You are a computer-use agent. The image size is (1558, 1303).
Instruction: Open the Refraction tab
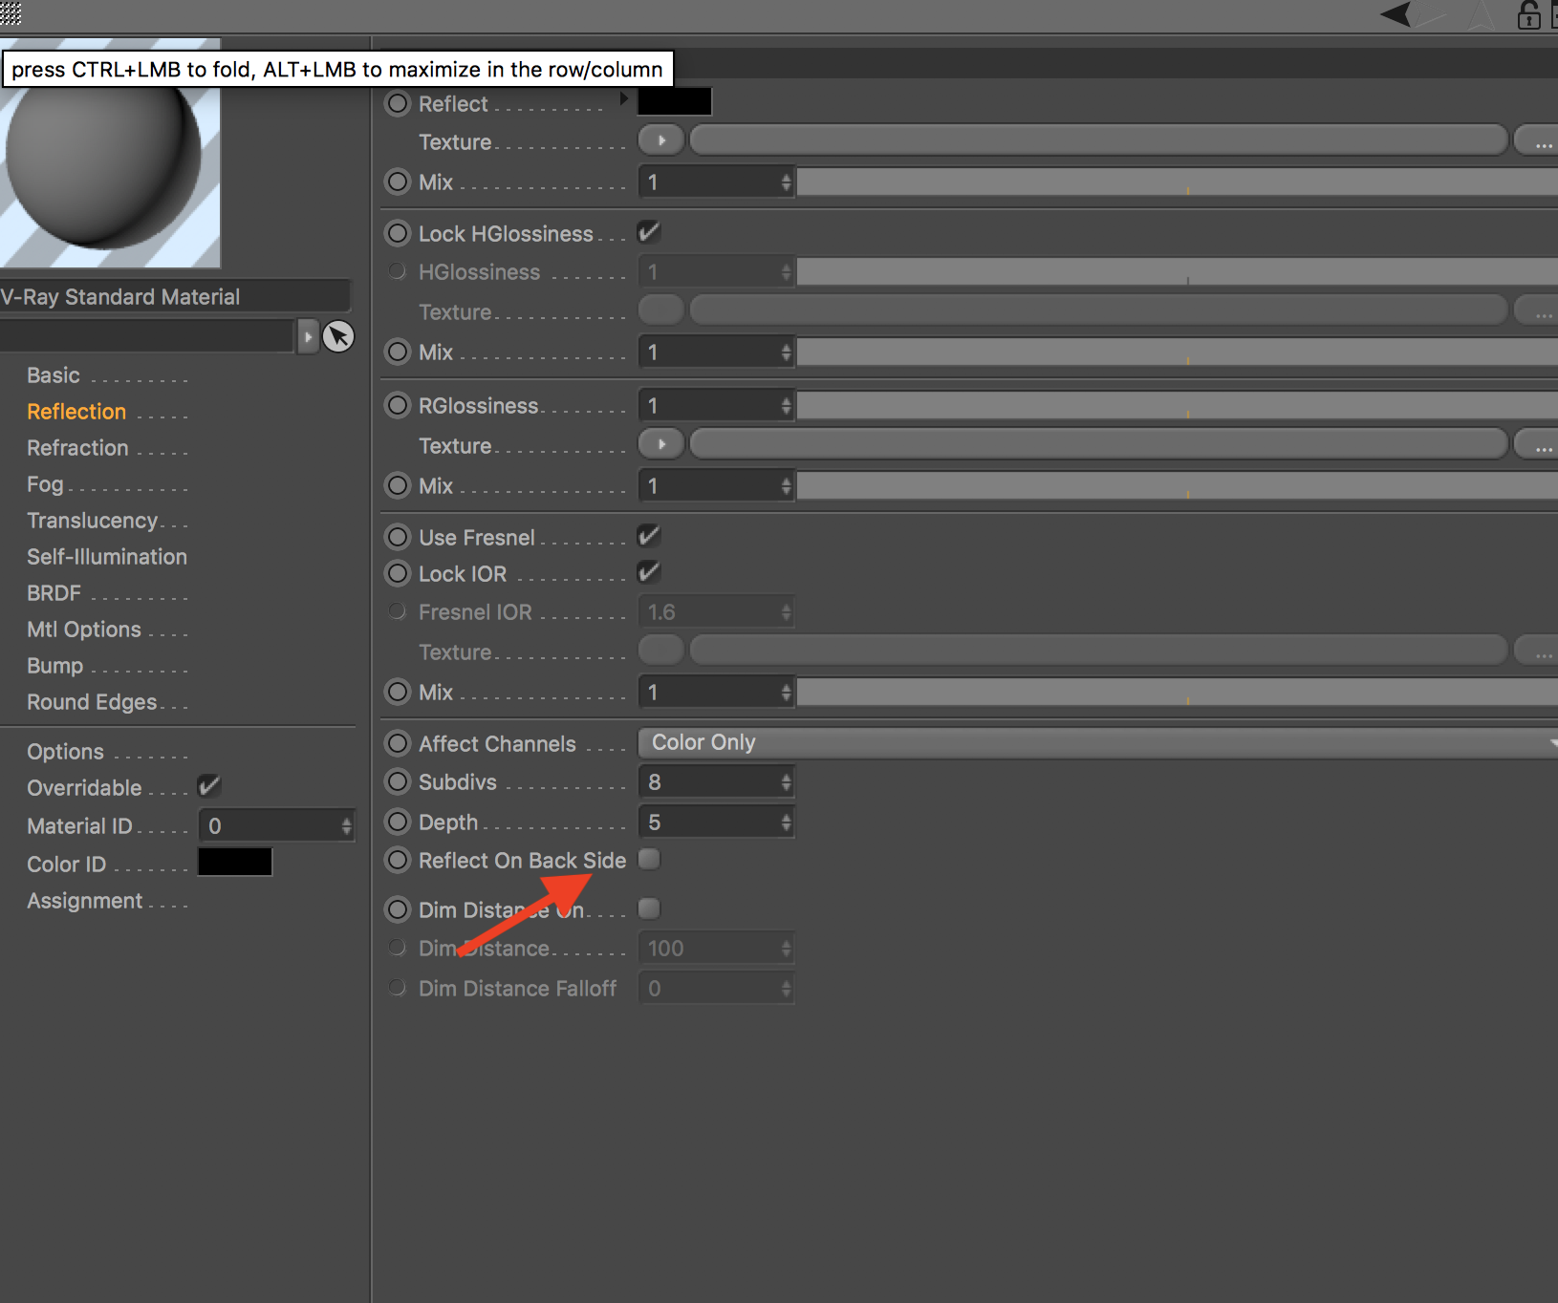click(77, 448)
